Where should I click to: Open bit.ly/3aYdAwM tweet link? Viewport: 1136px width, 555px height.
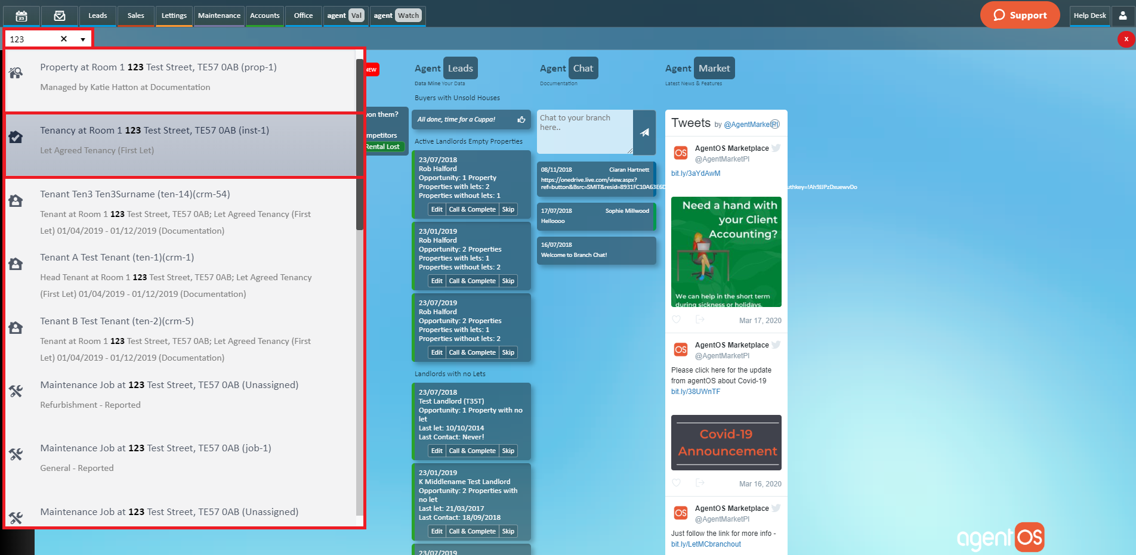coord(695,173)
